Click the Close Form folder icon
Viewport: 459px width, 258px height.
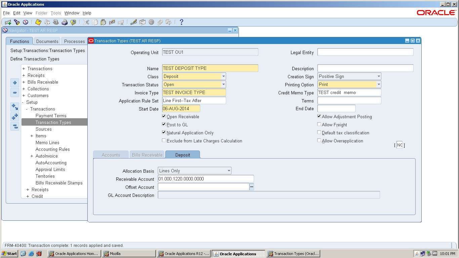pyautogui.click(x=73, y=22)
